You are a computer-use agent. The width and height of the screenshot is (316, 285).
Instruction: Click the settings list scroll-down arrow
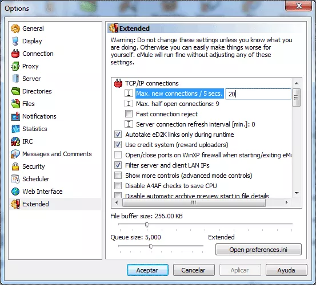297,193
